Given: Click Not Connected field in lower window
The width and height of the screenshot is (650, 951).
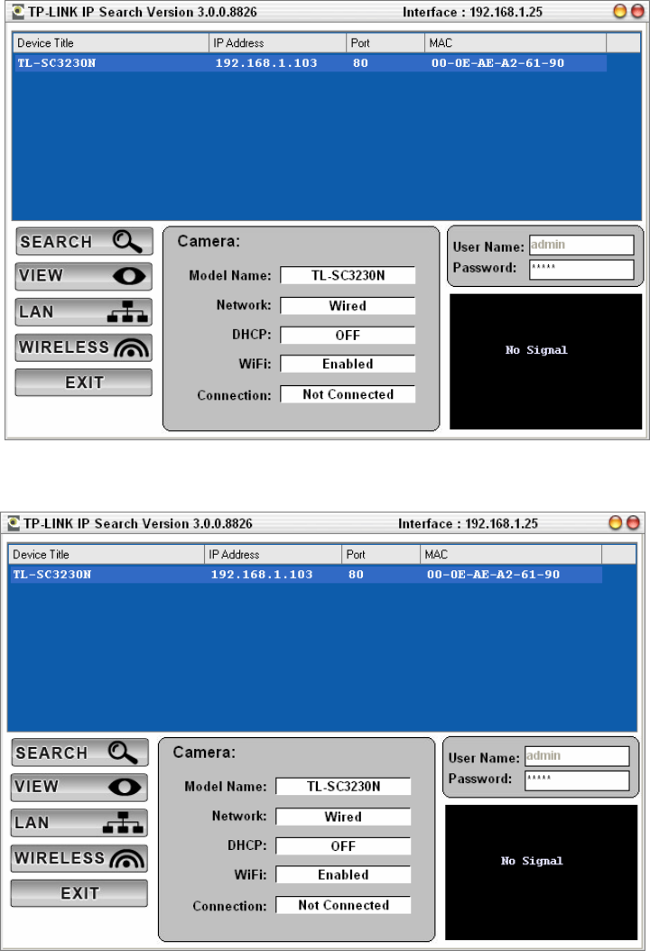Looking at the screenshot, I should (344, 905).
